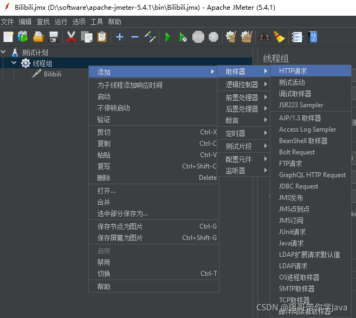Click the Clear gear-broom icon
Image resolution: width=356 pixels, height=318 pixels.
231,37
